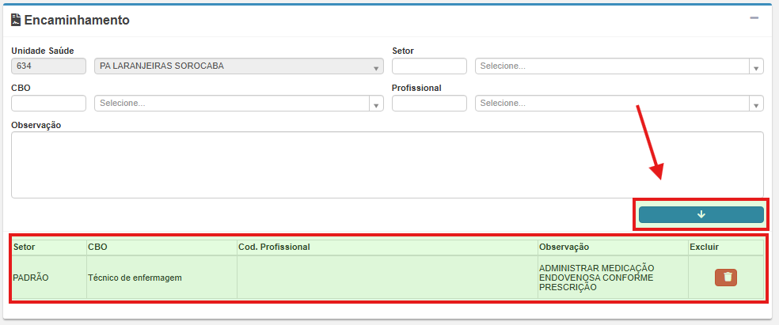The width and height of the screenshot is (779, 325).
Task: Click the Encaminhamento document icon in header
Action: tap(16, 20)
